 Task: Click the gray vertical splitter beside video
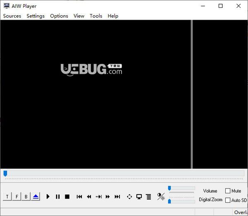192,94
